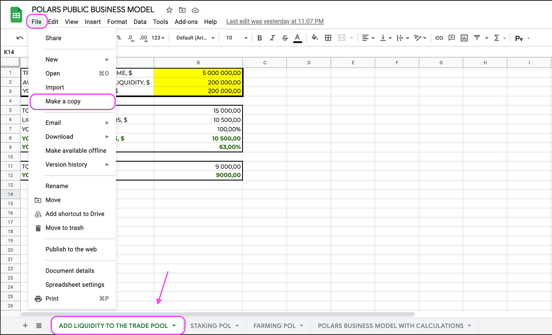552x335 pixels.
Task: Open the cell borders tool
Action: pyautogui.click(x=328, y=38)
